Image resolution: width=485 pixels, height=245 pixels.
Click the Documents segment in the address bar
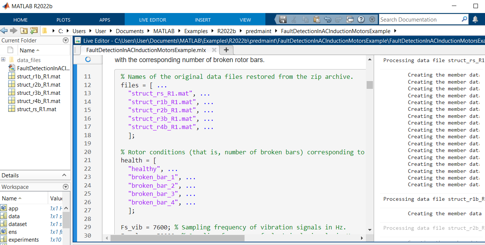coord(130,31)
